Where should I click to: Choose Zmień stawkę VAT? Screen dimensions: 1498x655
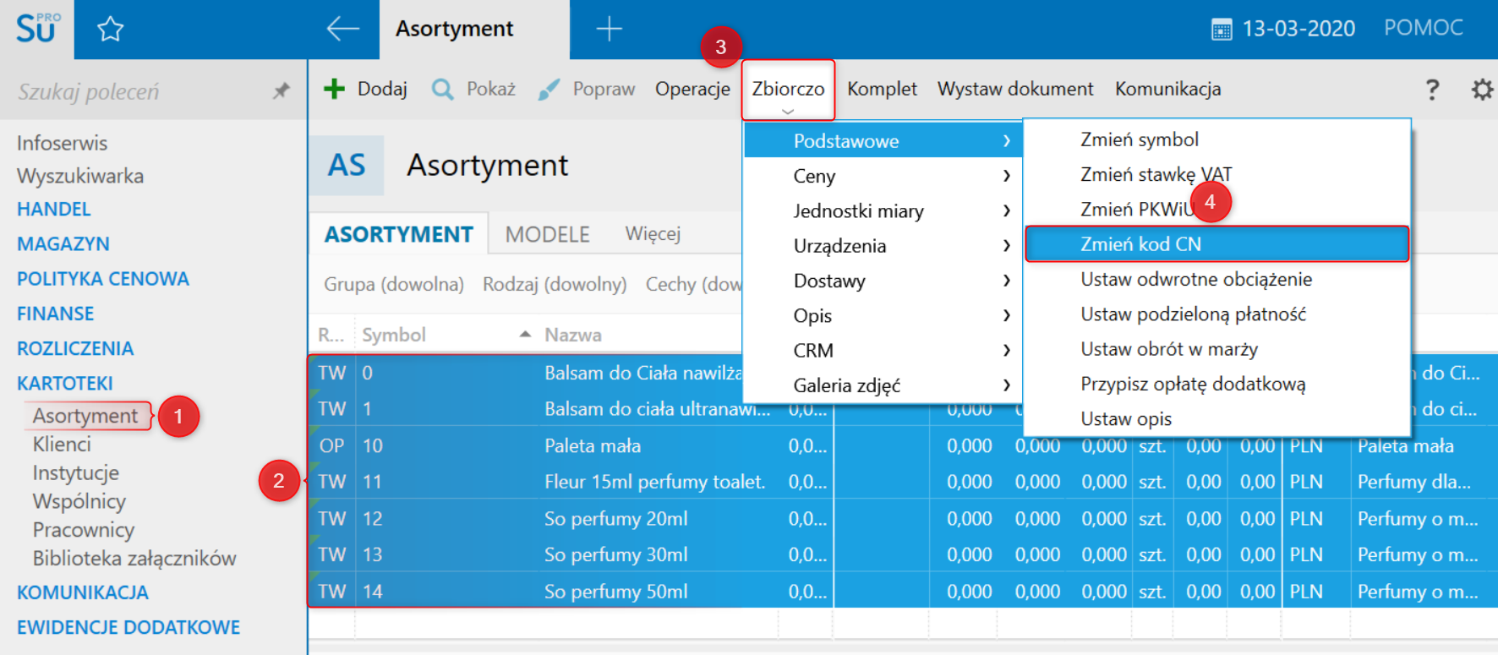pos(1217,174)
